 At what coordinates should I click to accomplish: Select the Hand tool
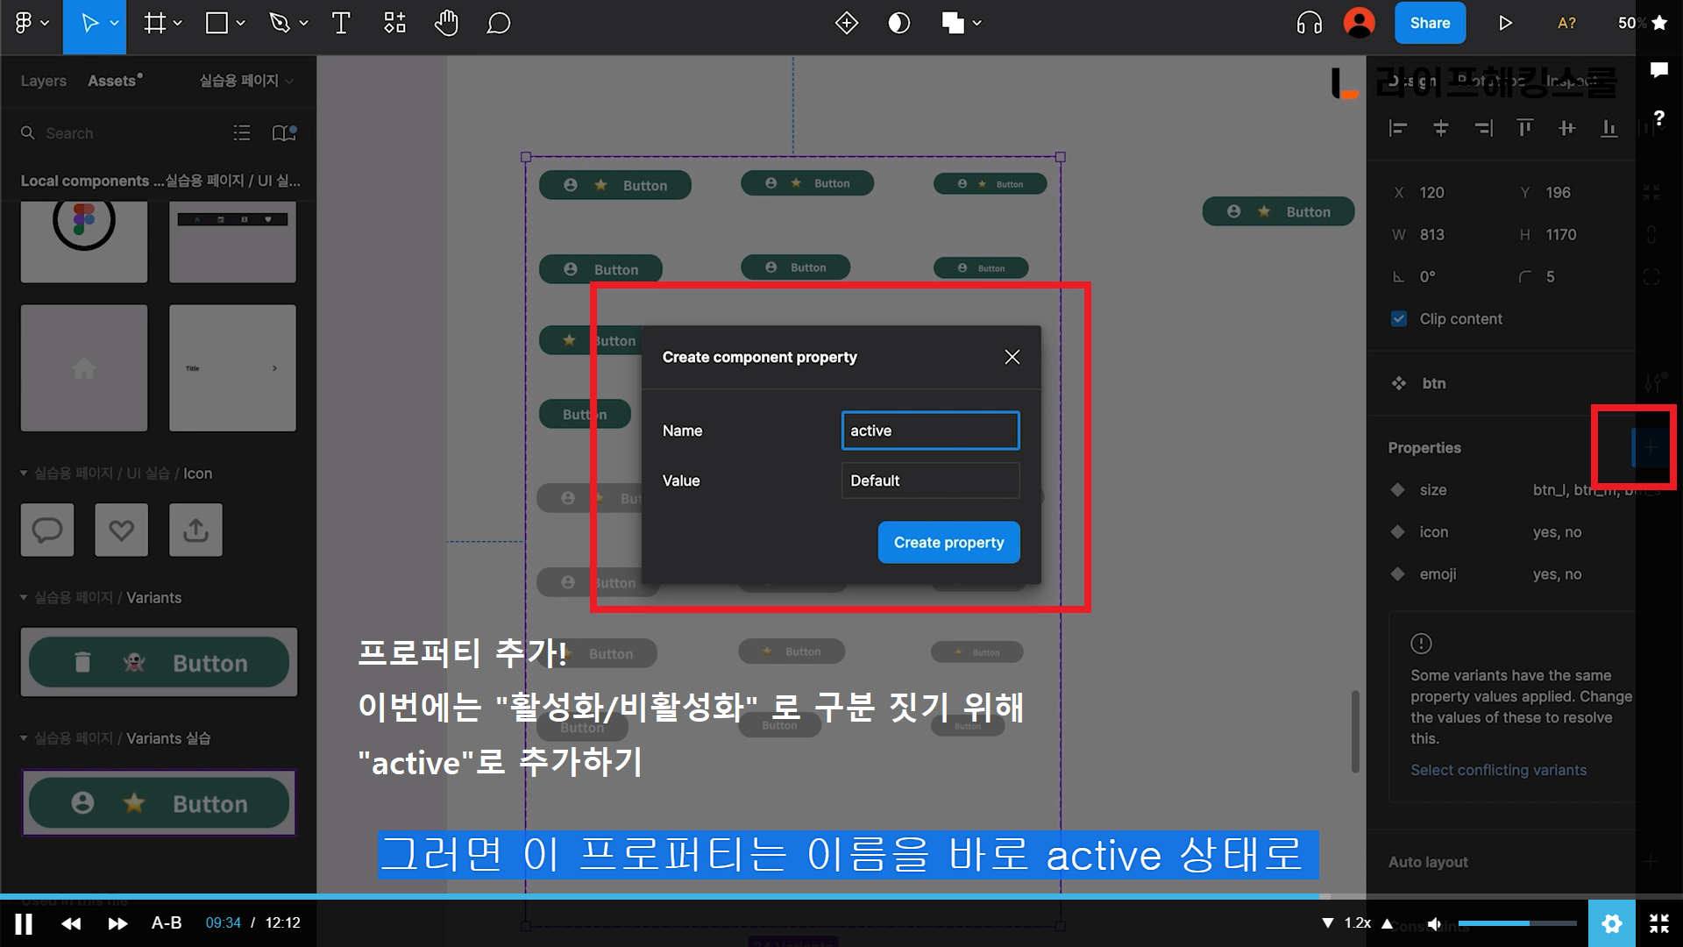(x=446, y=24)
